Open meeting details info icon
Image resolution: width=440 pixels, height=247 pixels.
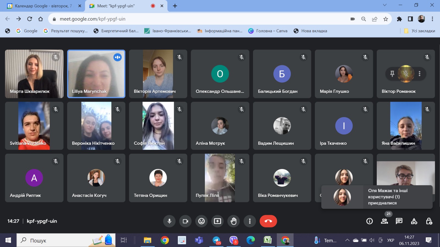pos(370,221)
